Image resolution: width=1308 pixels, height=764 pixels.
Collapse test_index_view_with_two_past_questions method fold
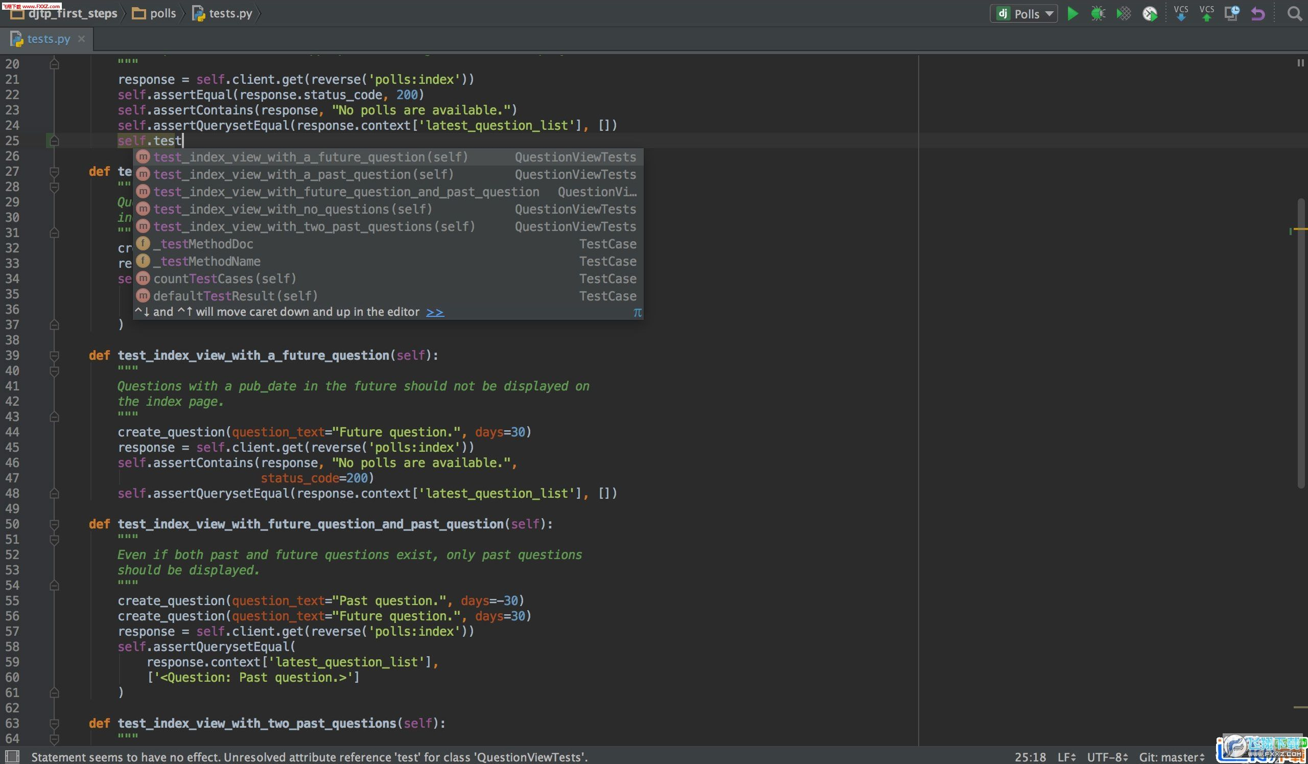point(54,724)
